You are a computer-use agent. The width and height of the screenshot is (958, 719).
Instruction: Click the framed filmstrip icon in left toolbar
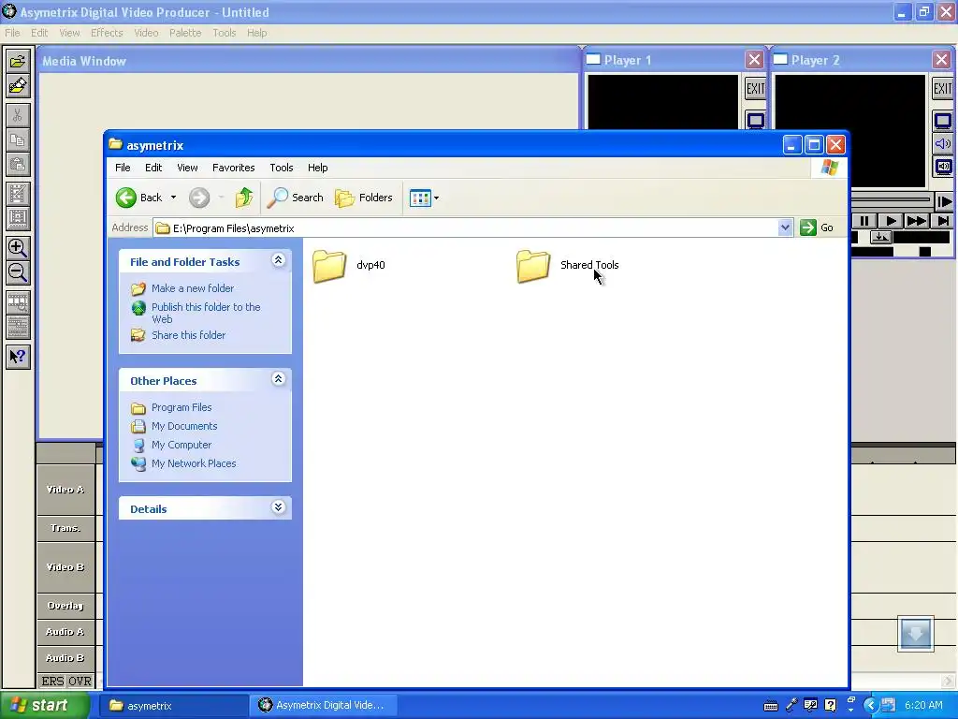tap(18, 218)
